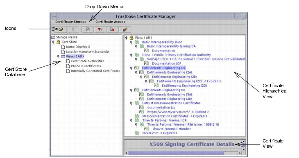
Task: Select the Thawte Personal Freemail CA text
Action: 164,120
